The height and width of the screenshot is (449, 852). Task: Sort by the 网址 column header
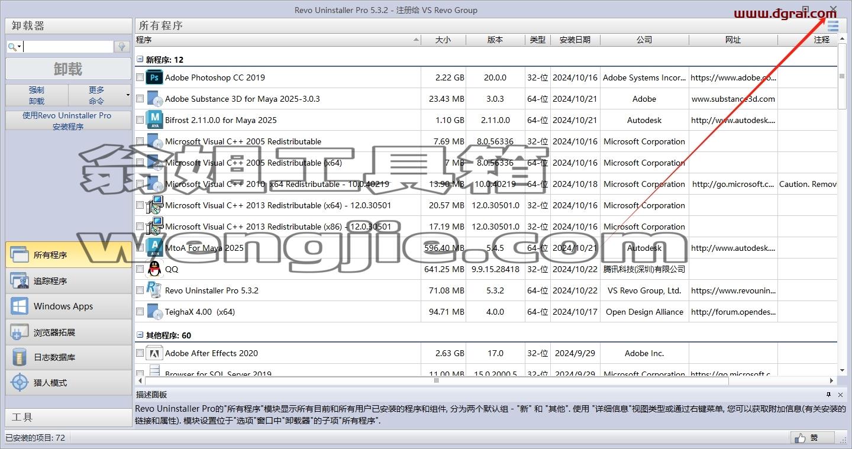(733, 40)
